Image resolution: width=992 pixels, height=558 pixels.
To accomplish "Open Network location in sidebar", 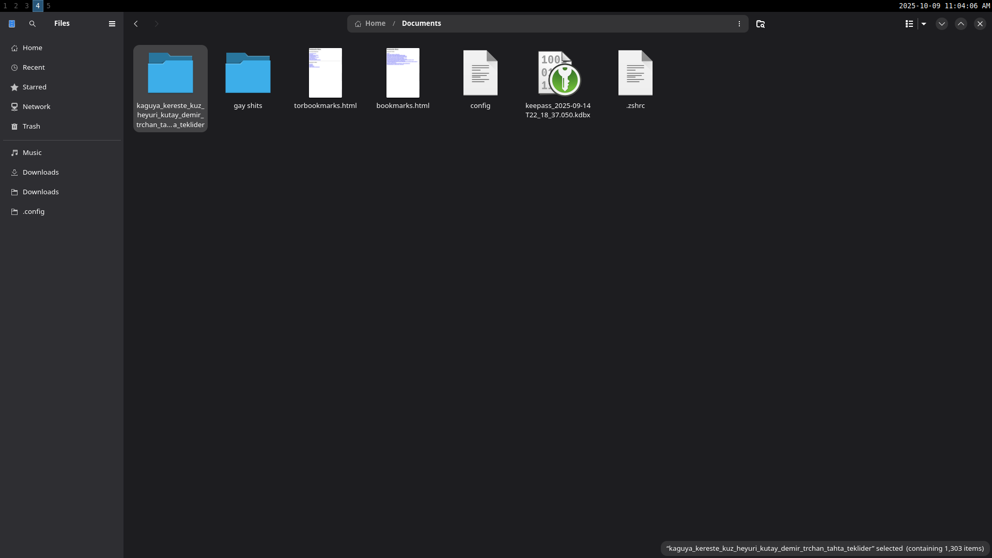I will click(36, 106).
